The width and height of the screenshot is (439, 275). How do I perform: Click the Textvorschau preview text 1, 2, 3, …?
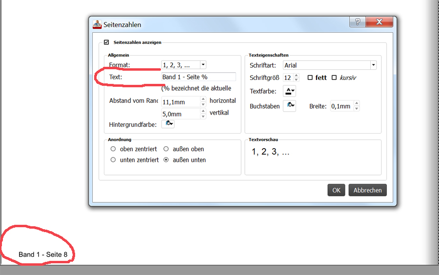270,152
